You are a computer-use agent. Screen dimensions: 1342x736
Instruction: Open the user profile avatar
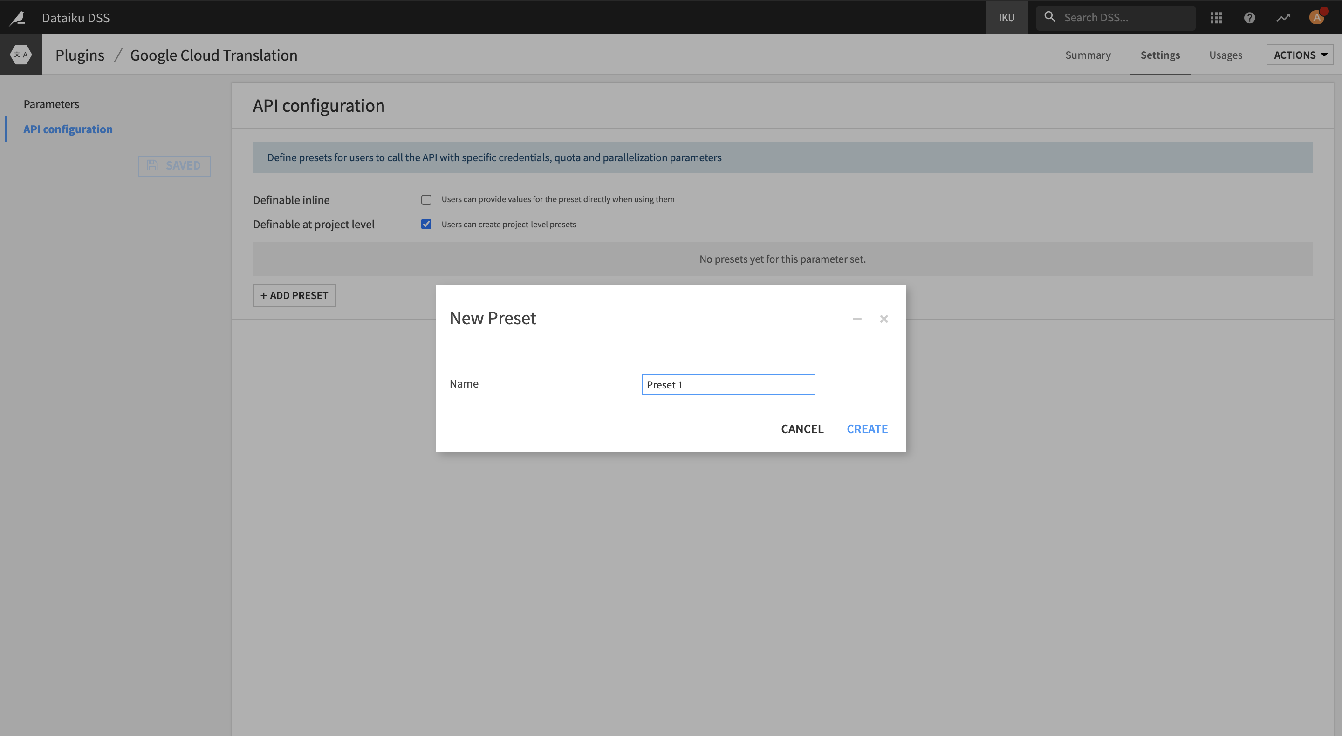tap(1316, 18)
